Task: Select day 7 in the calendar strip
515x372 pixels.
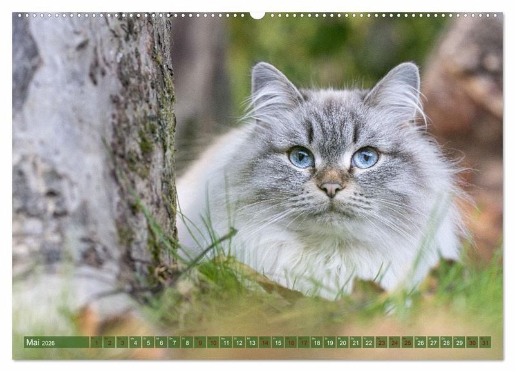Action: [x=174, y=342]
